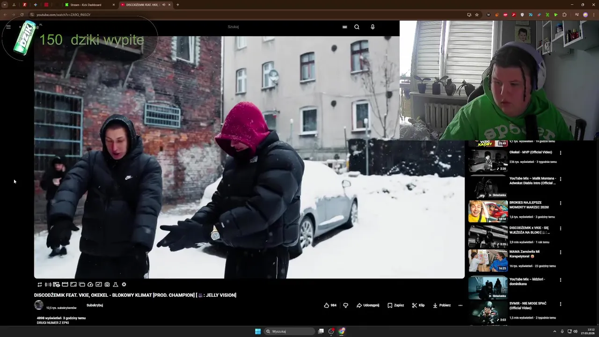Open MAMA Zamówiła Mi Korepetytora thumbnail

coord(488,261)
